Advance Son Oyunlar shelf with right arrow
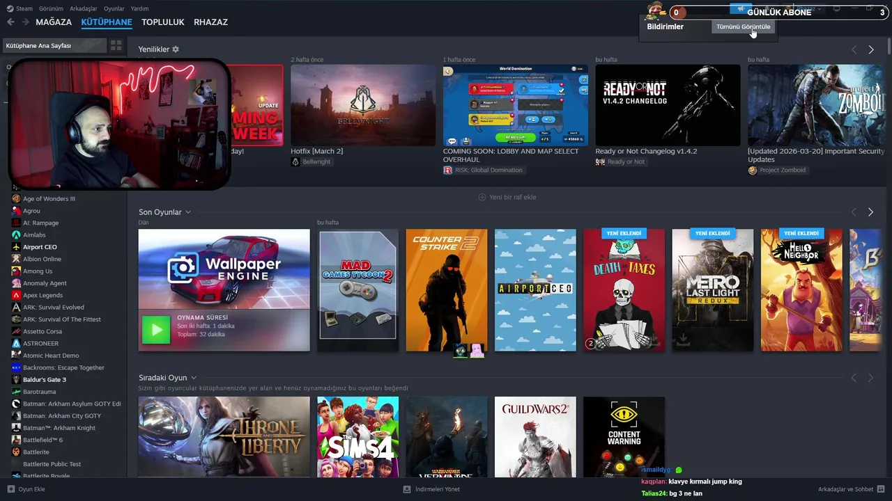 tap(870, 212)
